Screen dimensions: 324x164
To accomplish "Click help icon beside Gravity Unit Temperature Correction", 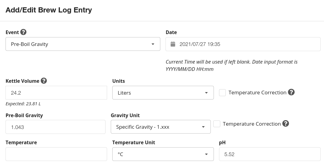I will coord(286,124).
